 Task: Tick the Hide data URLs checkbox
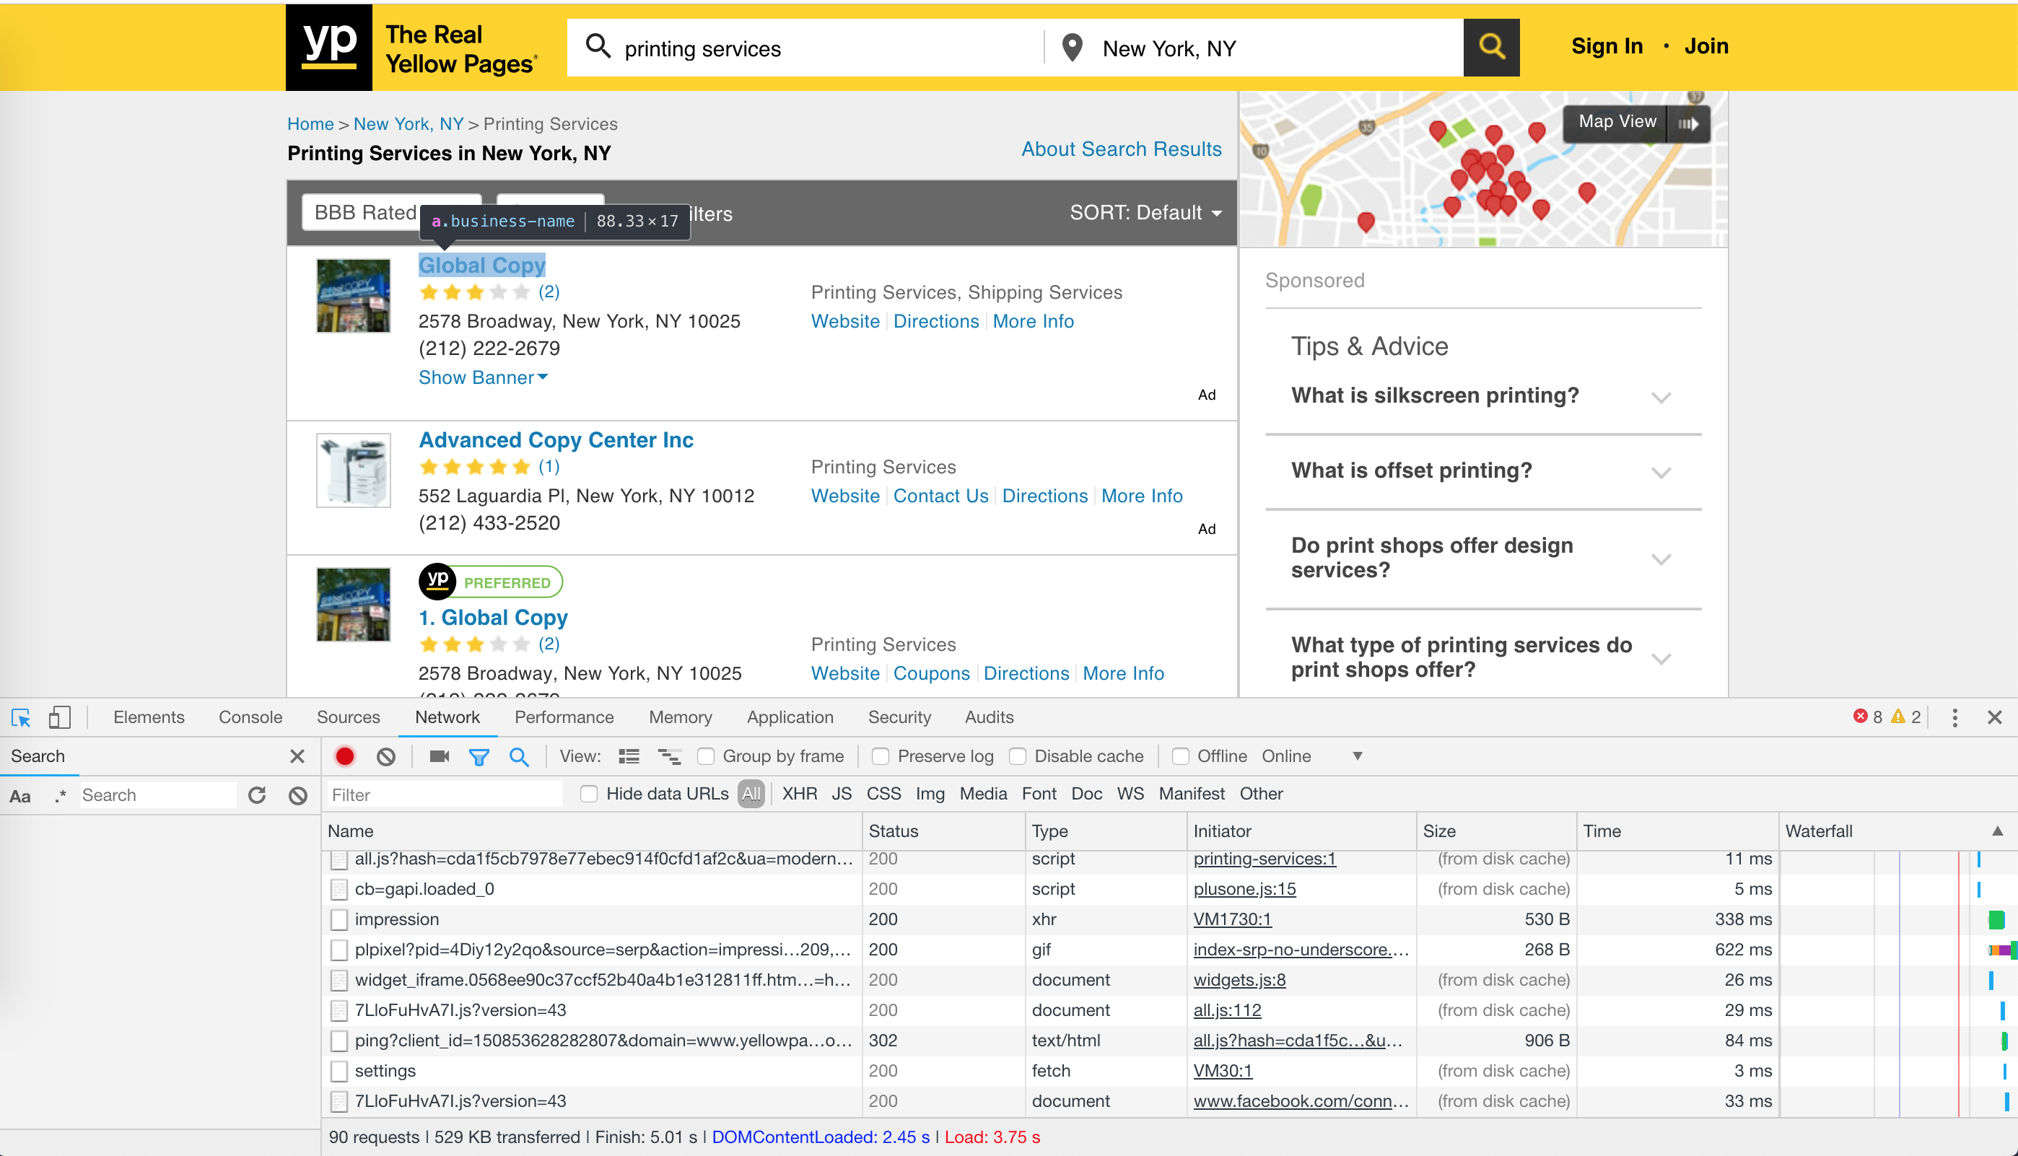tap(588, 794)
